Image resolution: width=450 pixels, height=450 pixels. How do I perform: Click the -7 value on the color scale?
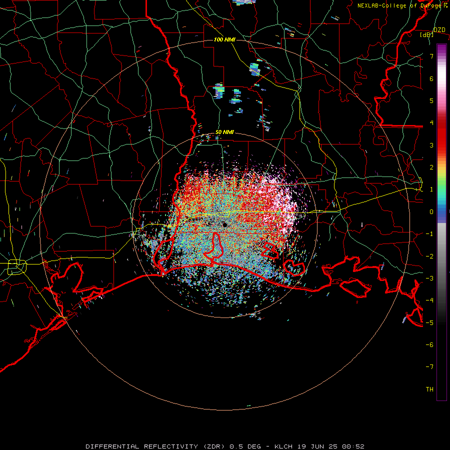pos(429,367)
